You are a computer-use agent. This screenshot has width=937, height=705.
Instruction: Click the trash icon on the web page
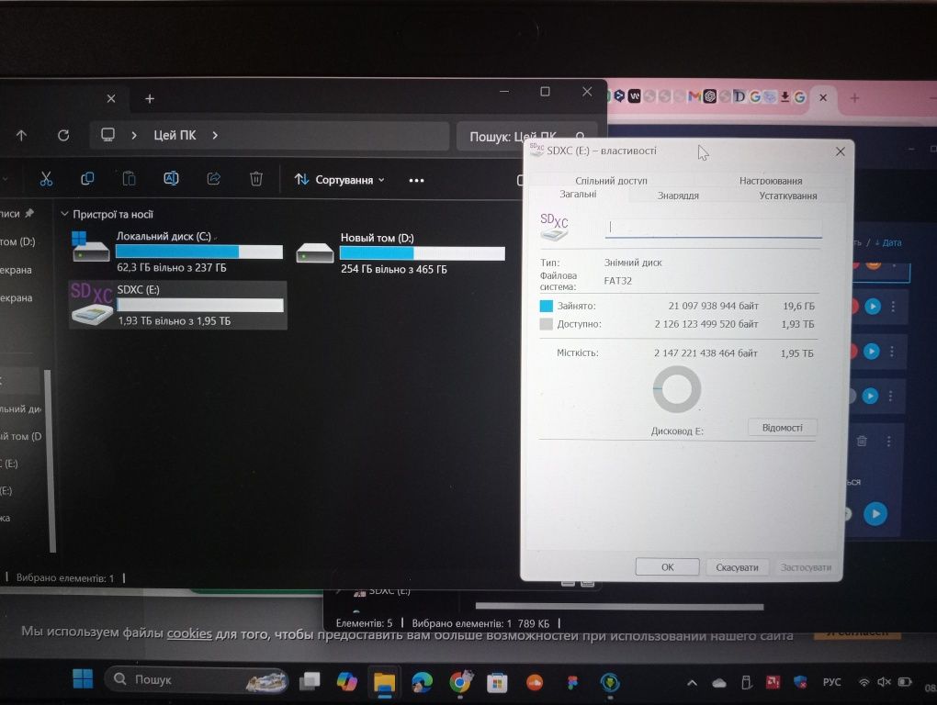click(861, 442)
